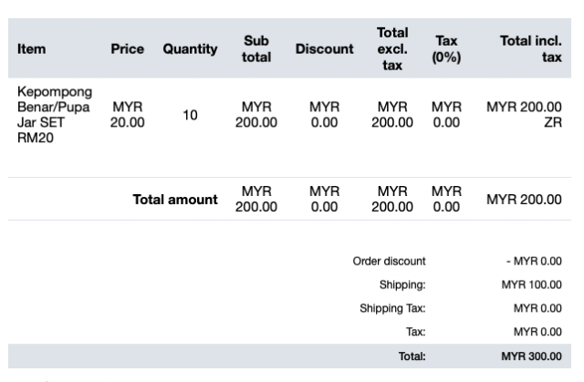
Task: Click the Sub total column header
Action: click(x=255, y=50)
